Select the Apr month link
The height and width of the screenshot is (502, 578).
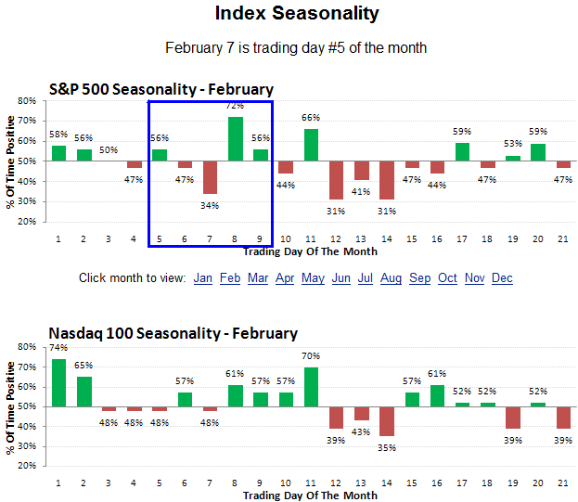(285, 277)
